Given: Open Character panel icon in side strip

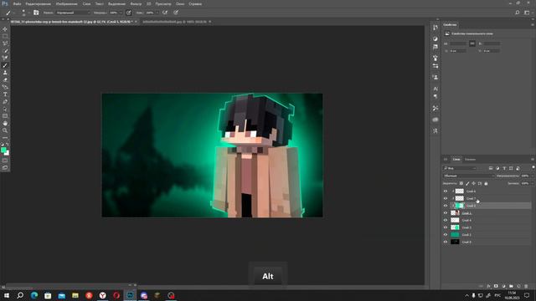Looking at the screenshot, I should (x=435, y=89).
